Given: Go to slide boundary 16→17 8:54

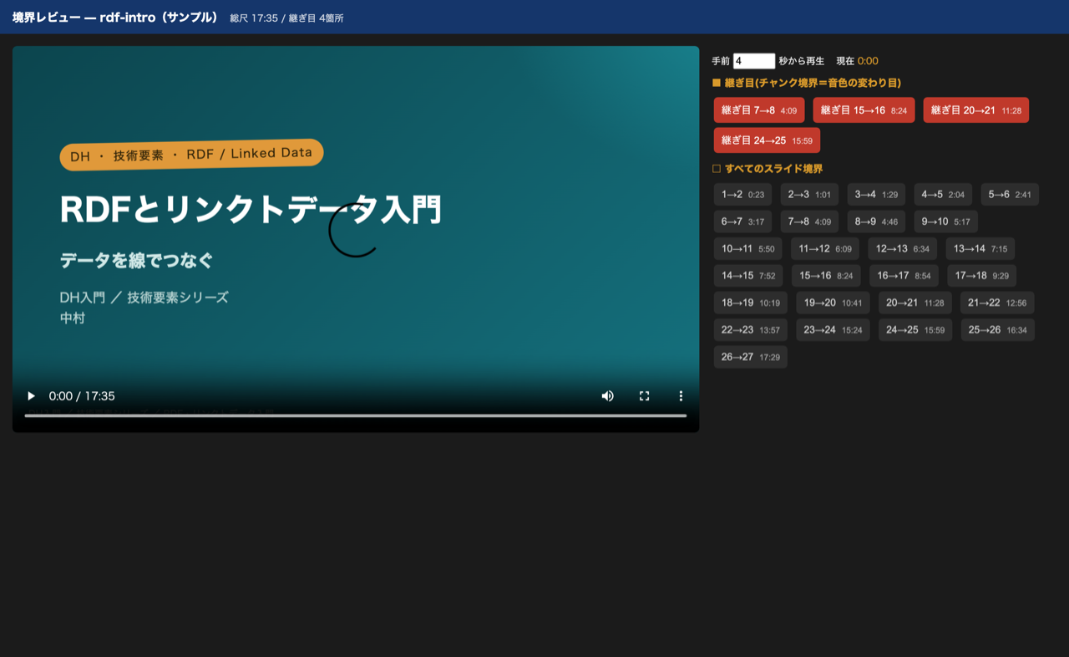Looking at the screenshot, I should pyautogui.click(x=904, y=276).
